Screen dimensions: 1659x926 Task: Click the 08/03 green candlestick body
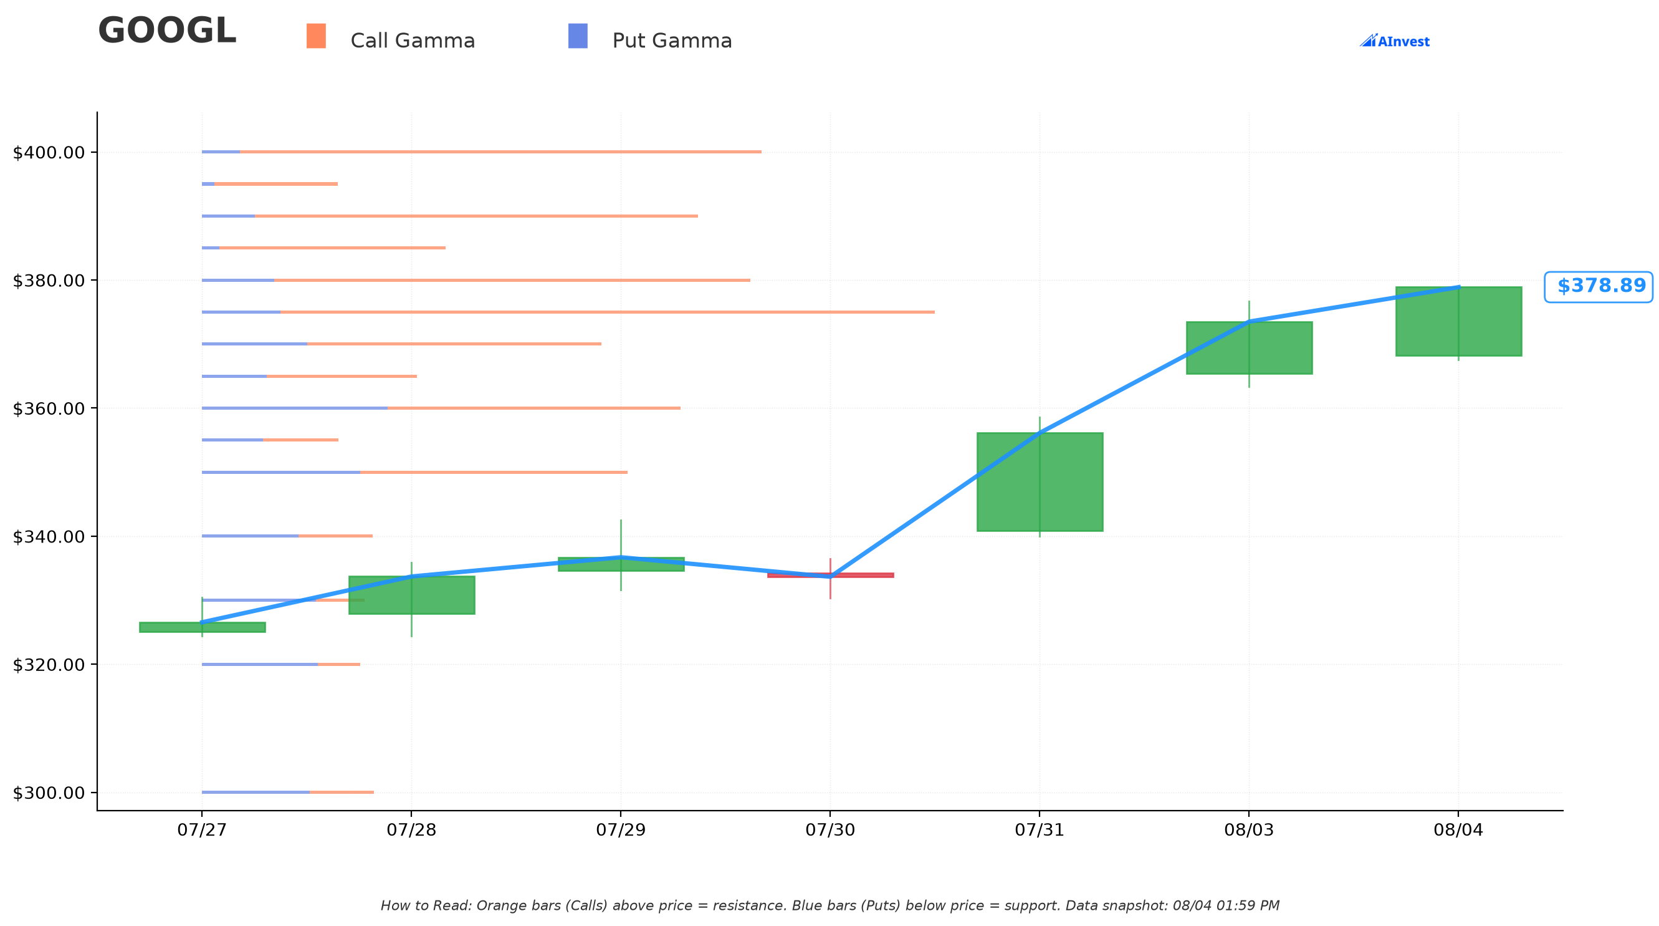click(1250, 348)
